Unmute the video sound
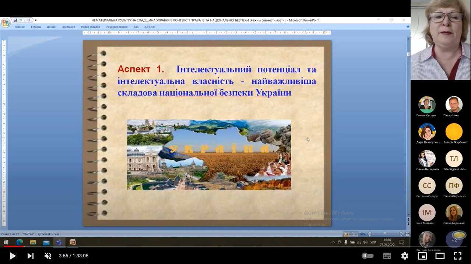Screen dimensions: 471x264 (48, 256)
